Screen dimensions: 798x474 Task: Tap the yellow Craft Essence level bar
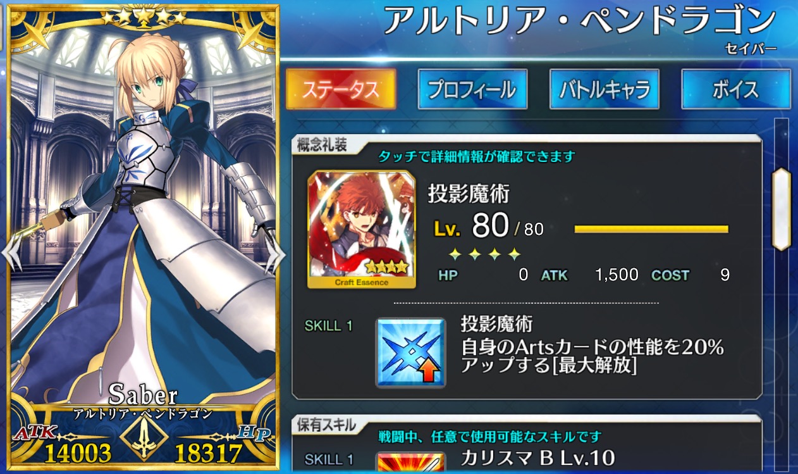coord(651,229)
